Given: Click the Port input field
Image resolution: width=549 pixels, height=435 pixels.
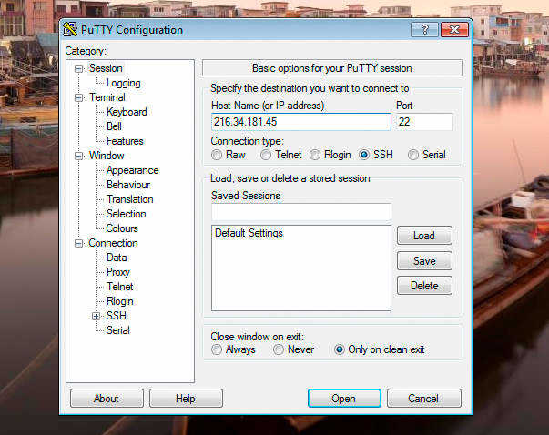Looking at the screenshot, I should (x=424, y=122).
